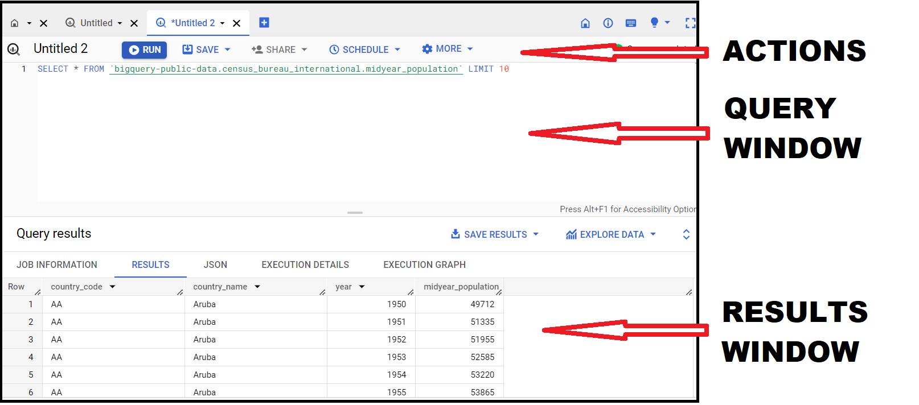919x405 pixels.
Task: Click the SAVE button
Action: point(200,50)
